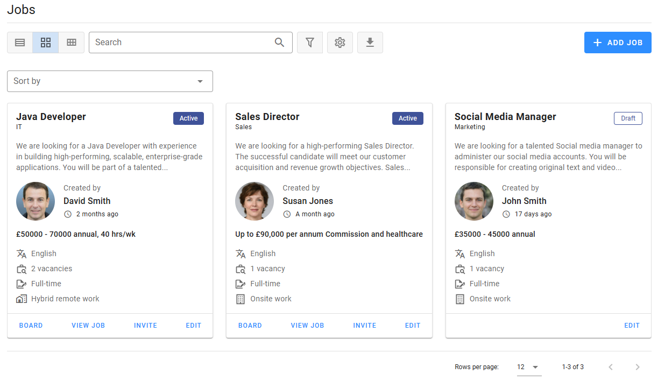Viewport: 658px width, 381px height.
Task: Go to next page of jobs
Action: [x=638, y=367]
